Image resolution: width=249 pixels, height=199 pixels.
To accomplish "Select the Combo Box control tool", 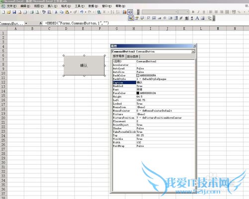I will point(176,18).
